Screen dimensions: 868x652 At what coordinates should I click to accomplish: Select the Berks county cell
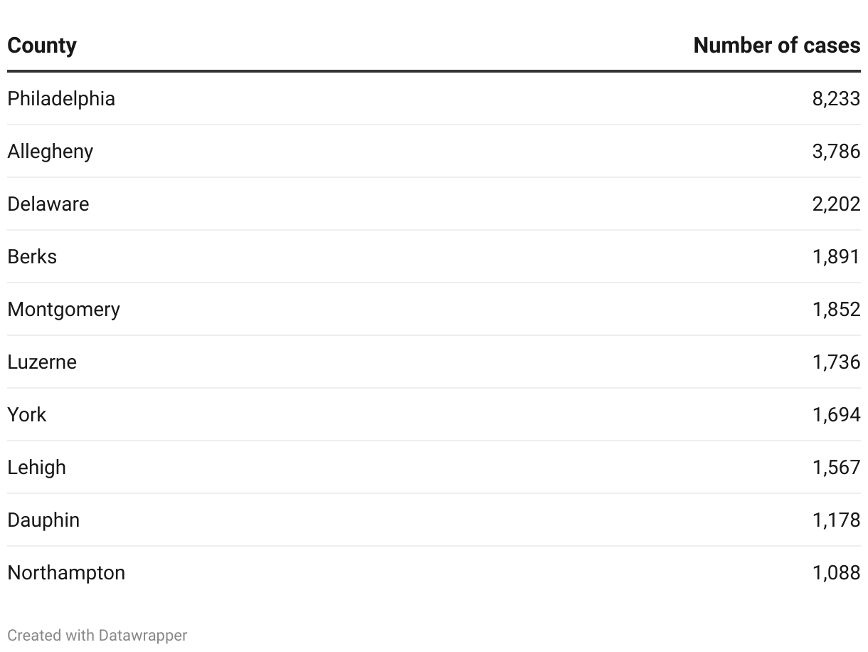tap(32, 256)
